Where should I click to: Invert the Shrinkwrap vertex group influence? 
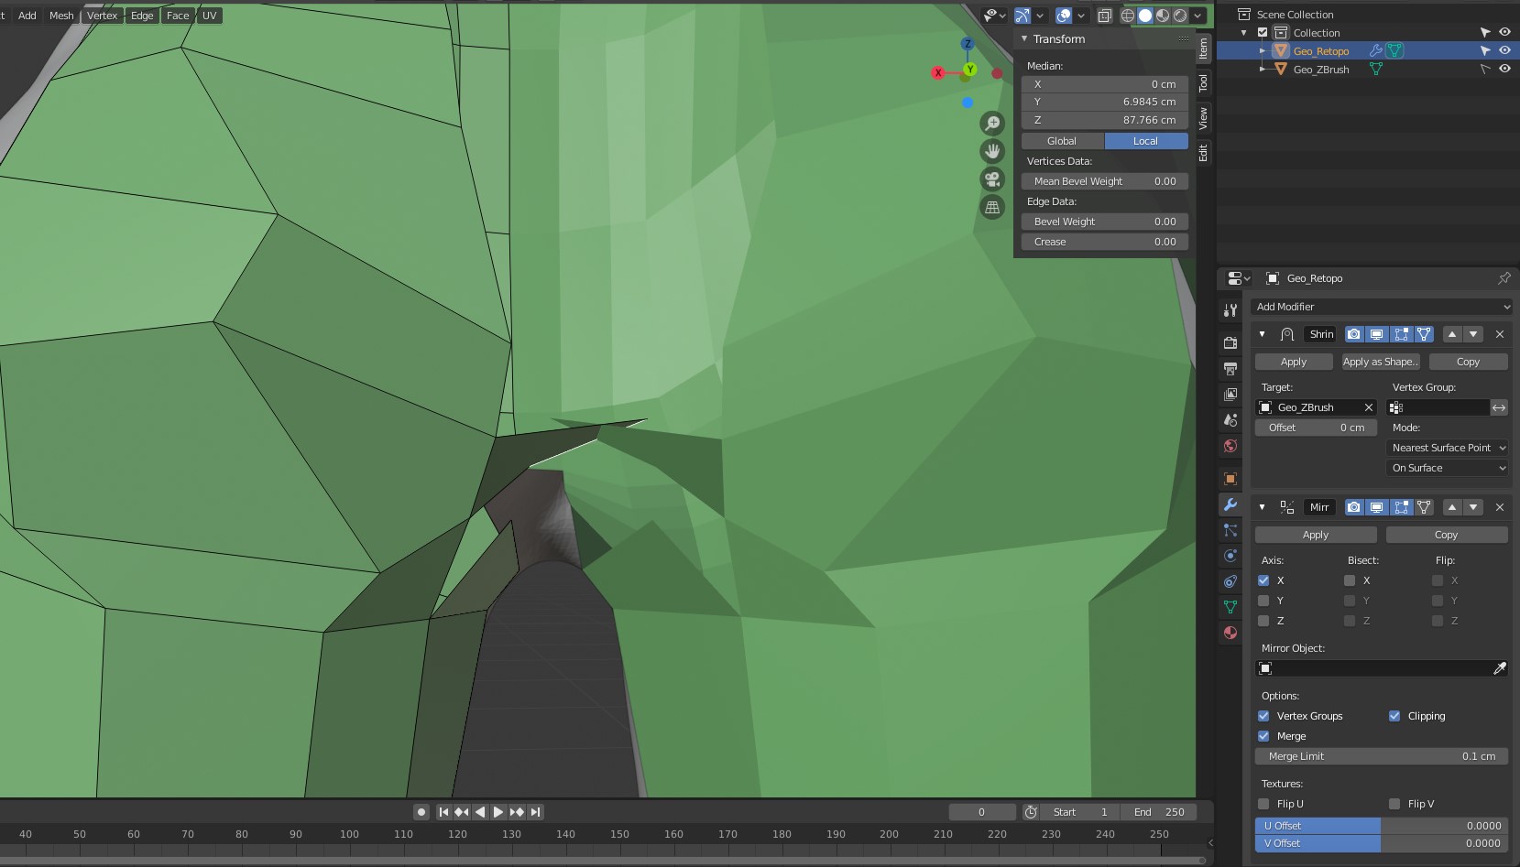pos(1499,407)
